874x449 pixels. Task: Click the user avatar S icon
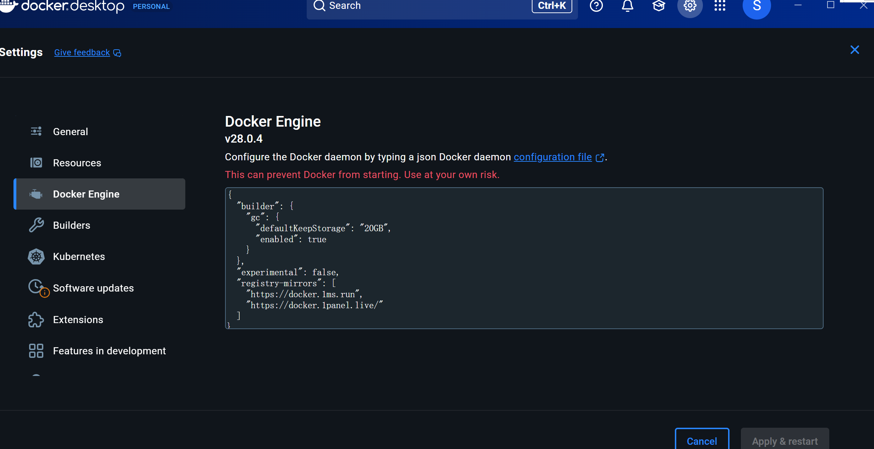(756, 6)
